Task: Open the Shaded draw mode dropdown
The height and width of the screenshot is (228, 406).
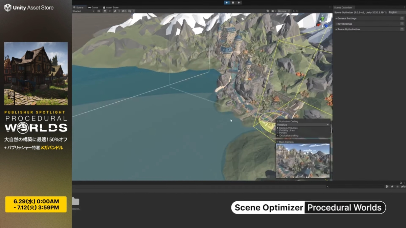Action: click(83, 11)
